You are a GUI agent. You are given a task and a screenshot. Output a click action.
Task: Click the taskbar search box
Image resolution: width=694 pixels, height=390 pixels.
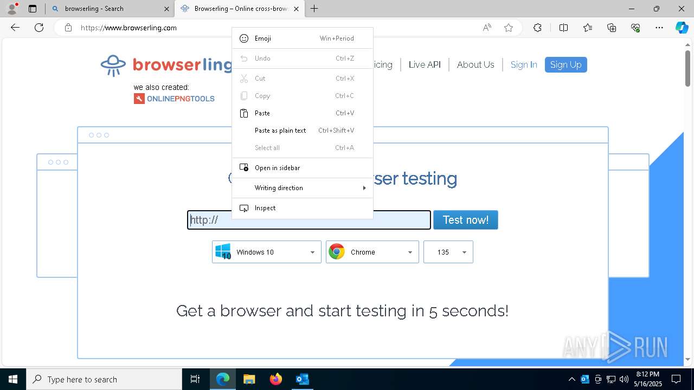104,379
